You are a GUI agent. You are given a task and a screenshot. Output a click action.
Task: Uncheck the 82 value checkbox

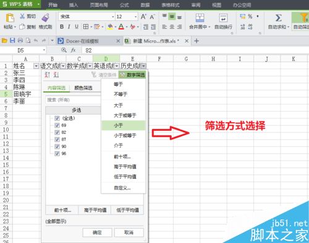tap(57, 132)
